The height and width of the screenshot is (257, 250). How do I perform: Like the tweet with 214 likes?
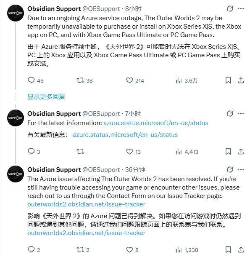coord(129,80)
